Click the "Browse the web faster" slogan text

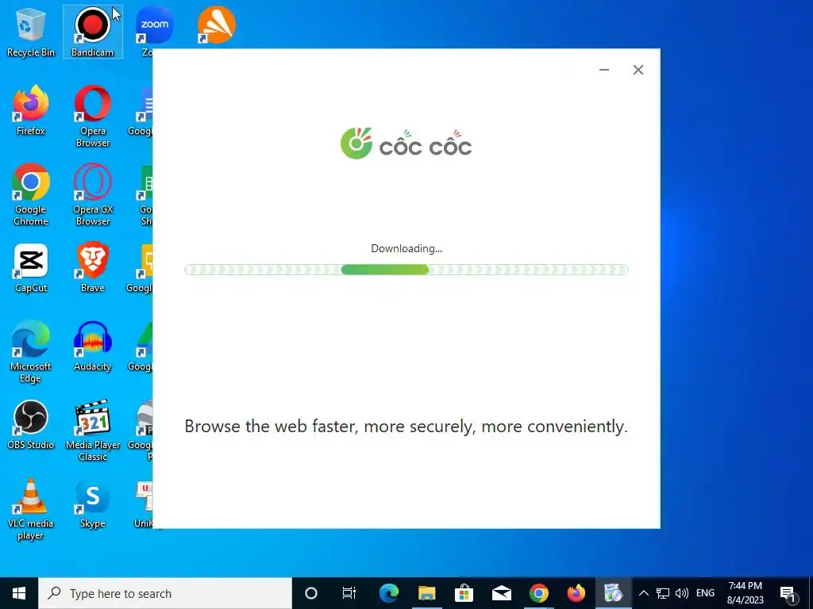[x=406, y=426]
